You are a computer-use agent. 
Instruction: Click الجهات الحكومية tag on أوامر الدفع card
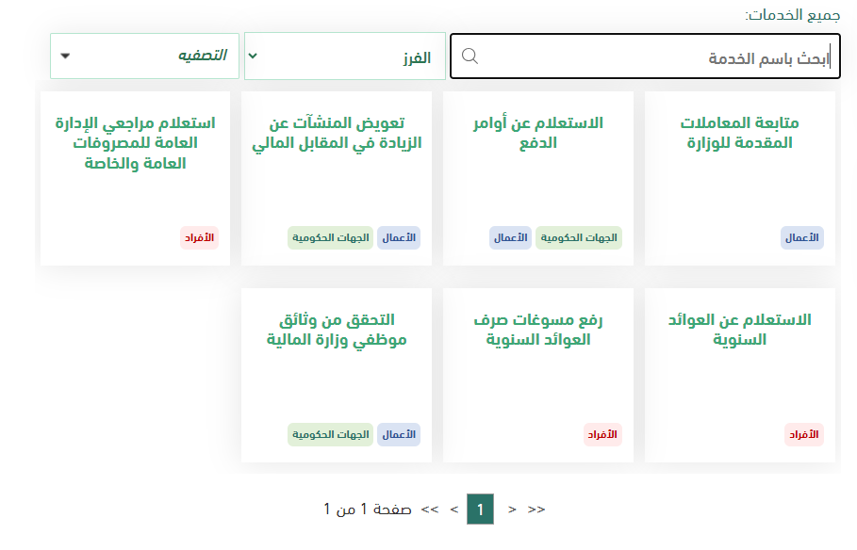tap(579, 237)
